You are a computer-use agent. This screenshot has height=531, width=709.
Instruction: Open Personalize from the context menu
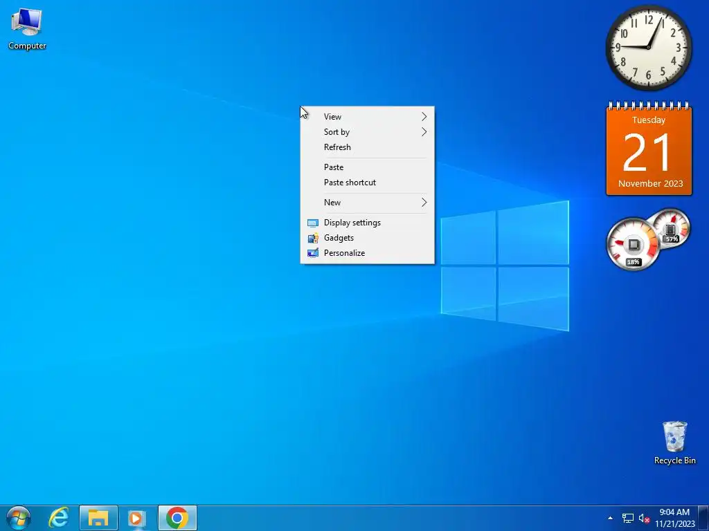(367, 253)
